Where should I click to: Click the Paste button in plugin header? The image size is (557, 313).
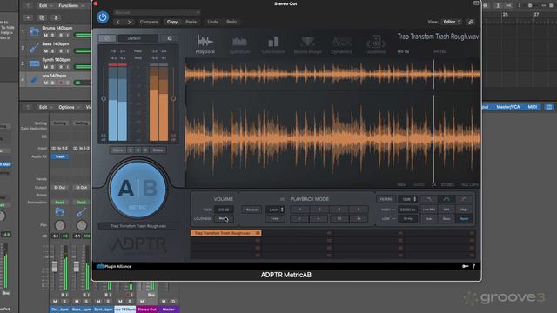coord(191,22)
